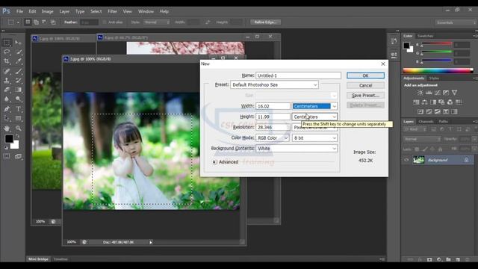Click Cancel in the New dialog
478x269 pixels.
point(365,85)
